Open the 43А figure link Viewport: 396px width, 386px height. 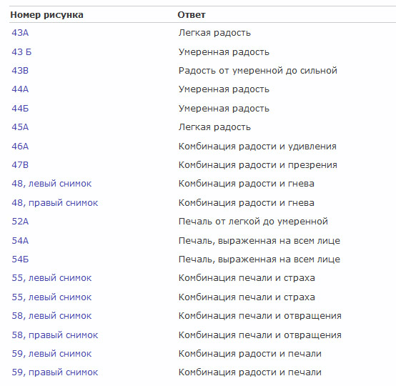pyautogui.click(x=20, y=33)
